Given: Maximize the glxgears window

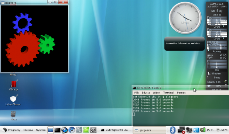Looking at the screenshot, I should tap(56, 2).
